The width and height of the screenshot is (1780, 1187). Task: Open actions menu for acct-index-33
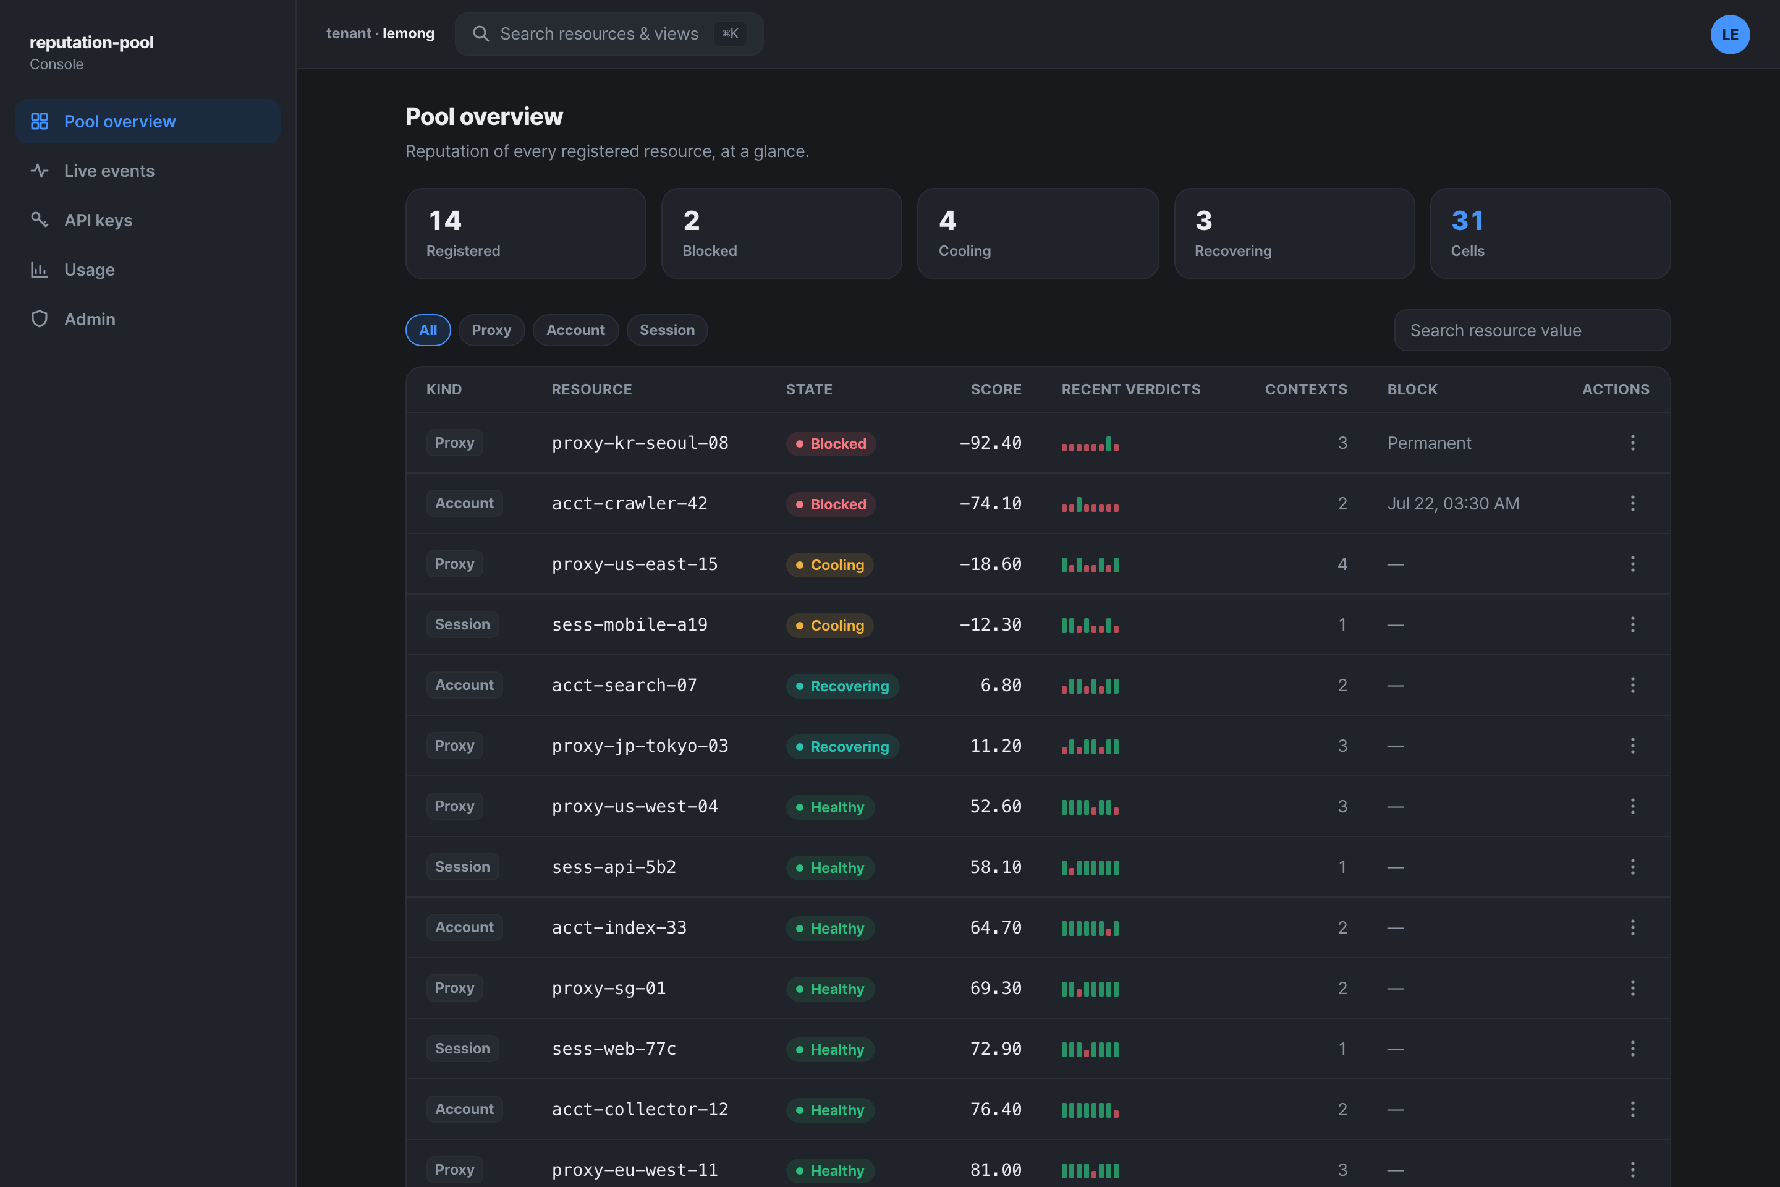[x=1632, y=927]
